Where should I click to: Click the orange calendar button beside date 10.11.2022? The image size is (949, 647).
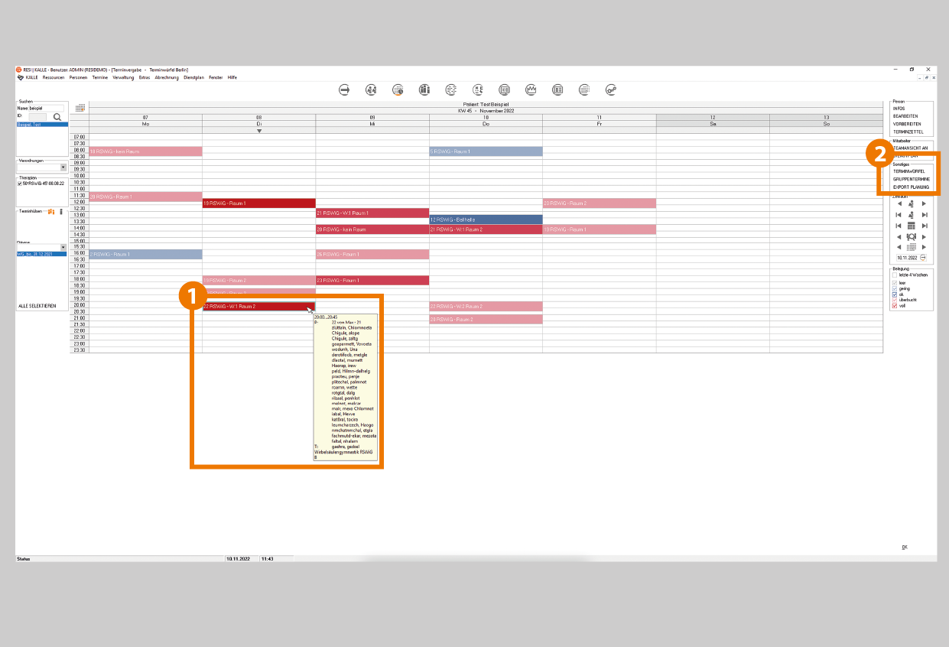click(923, 258)
